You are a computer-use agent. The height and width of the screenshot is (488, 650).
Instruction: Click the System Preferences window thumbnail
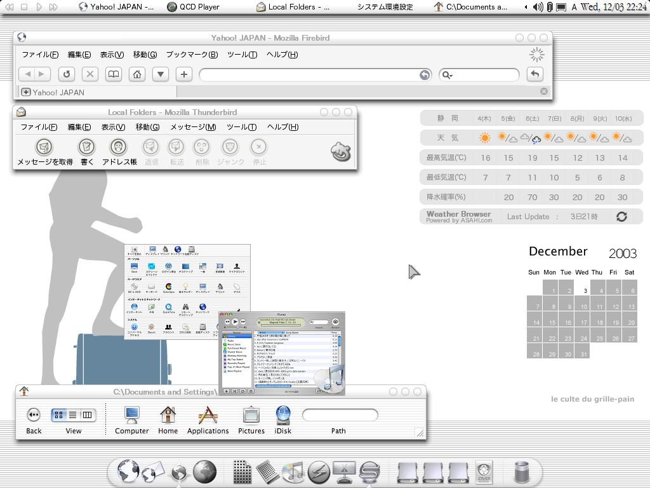pyautogui.click(x=187, y=292)
